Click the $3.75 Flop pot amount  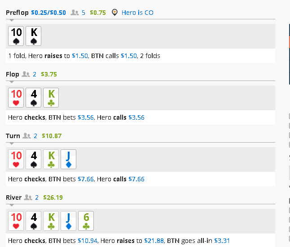pos(49,74)
